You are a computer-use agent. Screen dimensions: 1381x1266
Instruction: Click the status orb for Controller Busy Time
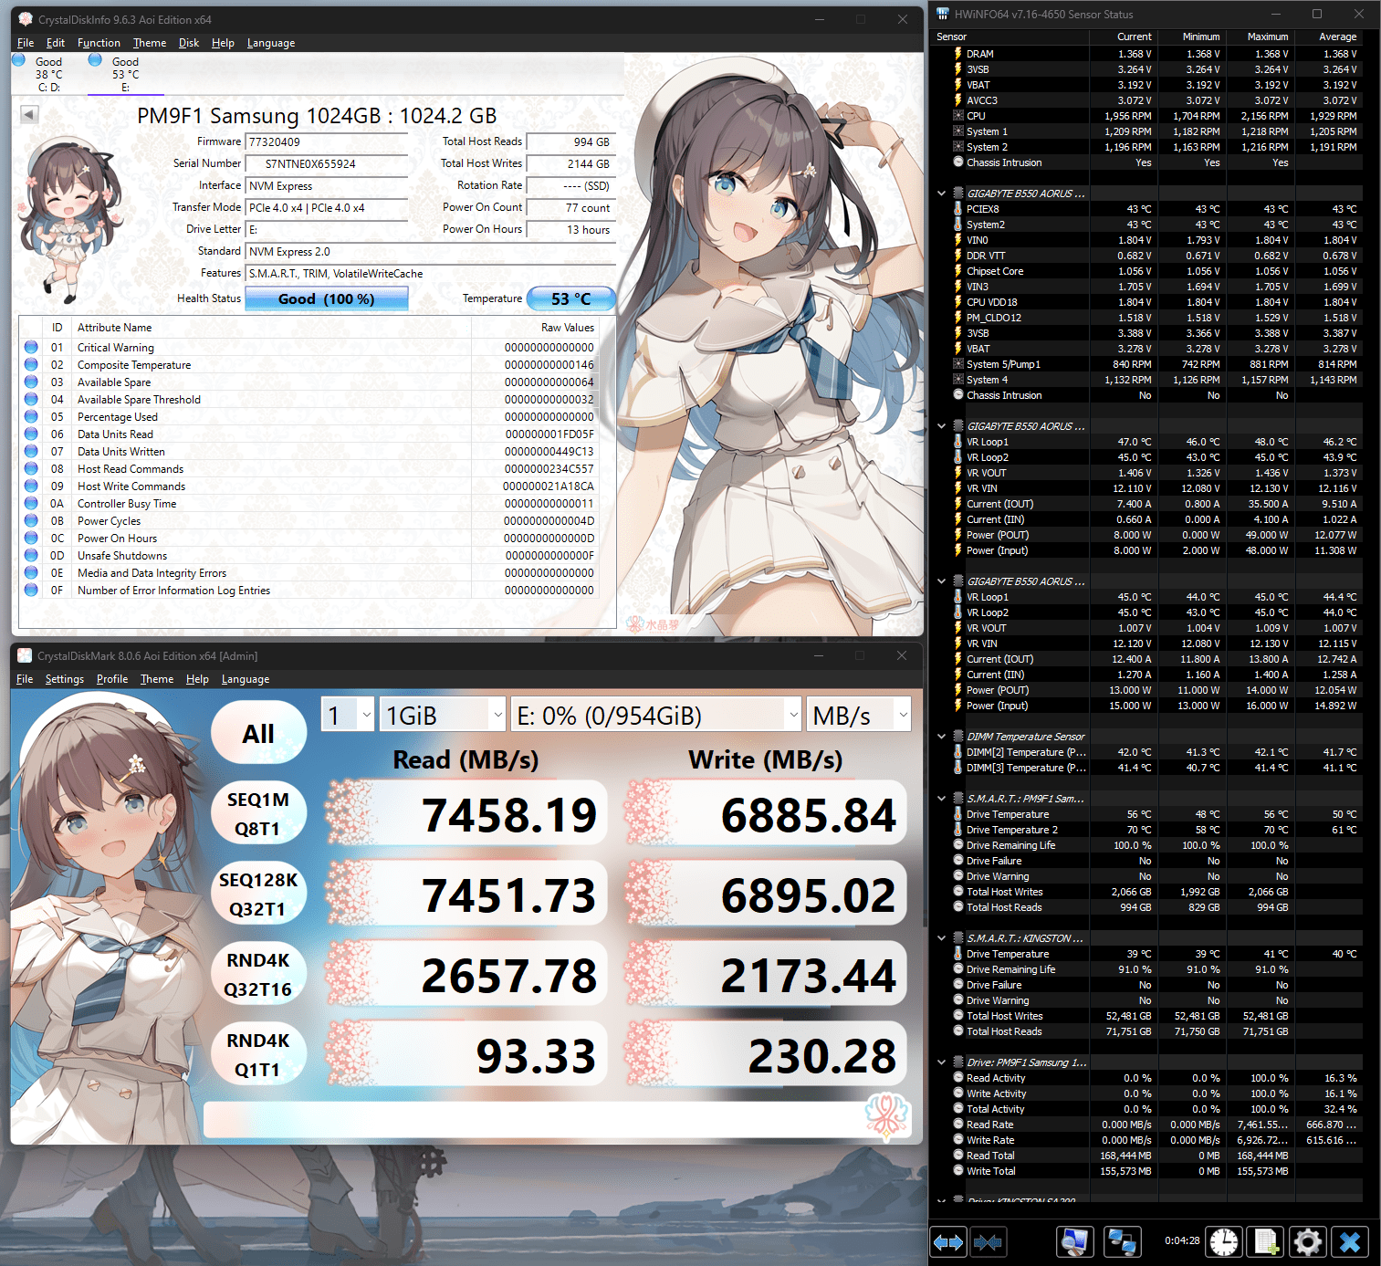(x=31, y=503)
